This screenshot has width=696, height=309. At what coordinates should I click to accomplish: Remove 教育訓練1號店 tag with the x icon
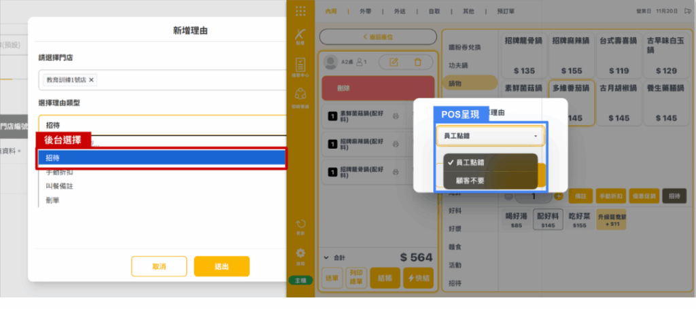(x=92, y=80)
